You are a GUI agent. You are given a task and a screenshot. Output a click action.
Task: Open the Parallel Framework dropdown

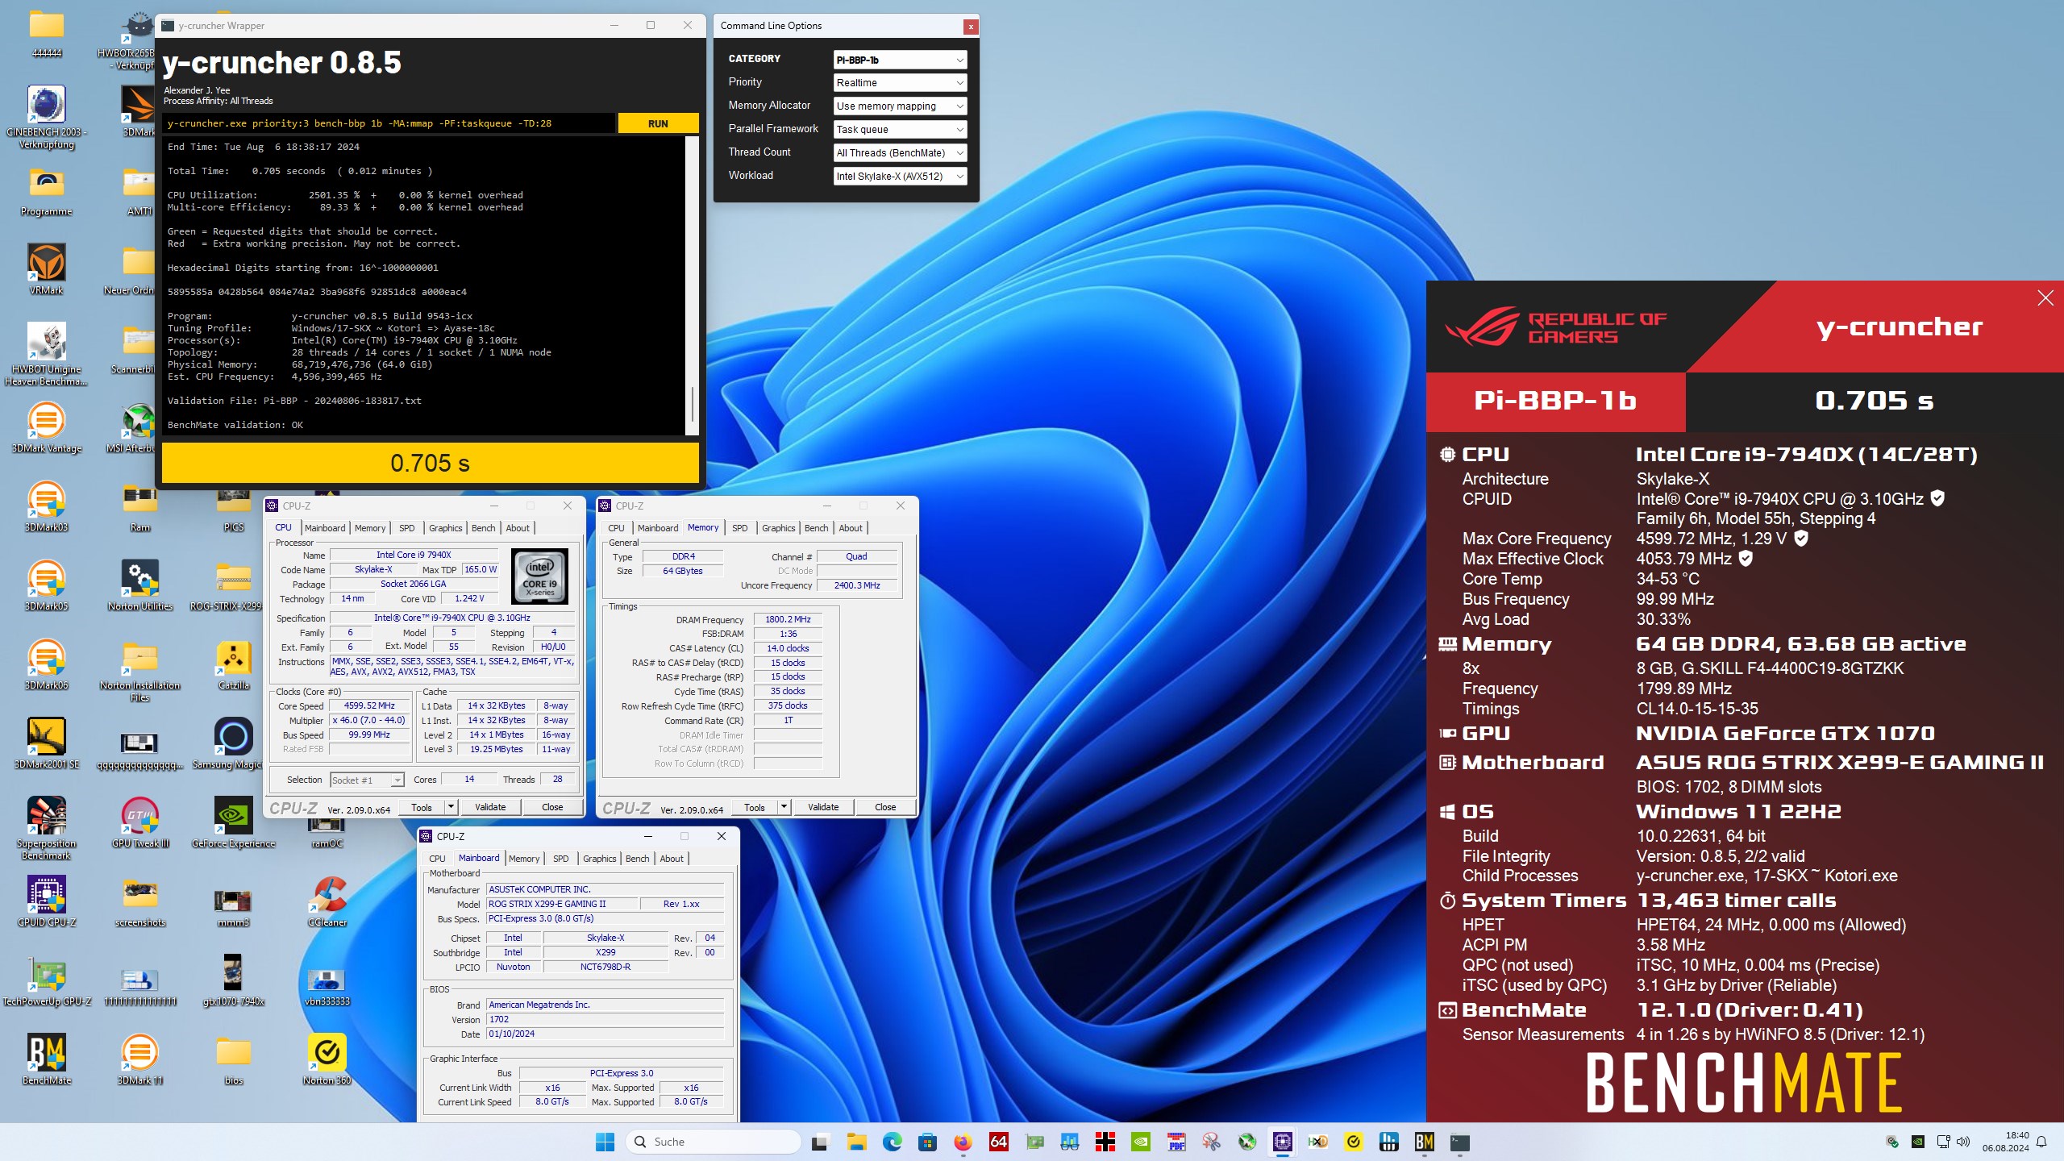pyautogui.click(x=900, y=130)
